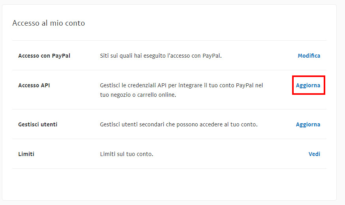Image resolution: width=345 pixels, height=205 pixels.
Task: Click the Accesso con PayPal row title
Action: (x=44, y=56)
